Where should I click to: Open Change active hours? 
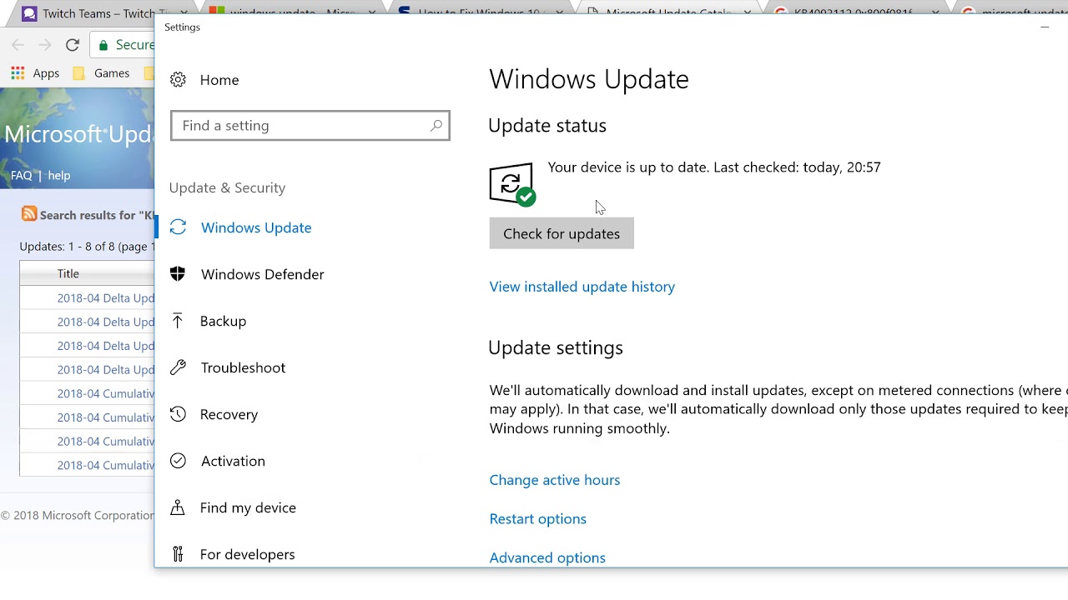[x=555, y=480]
